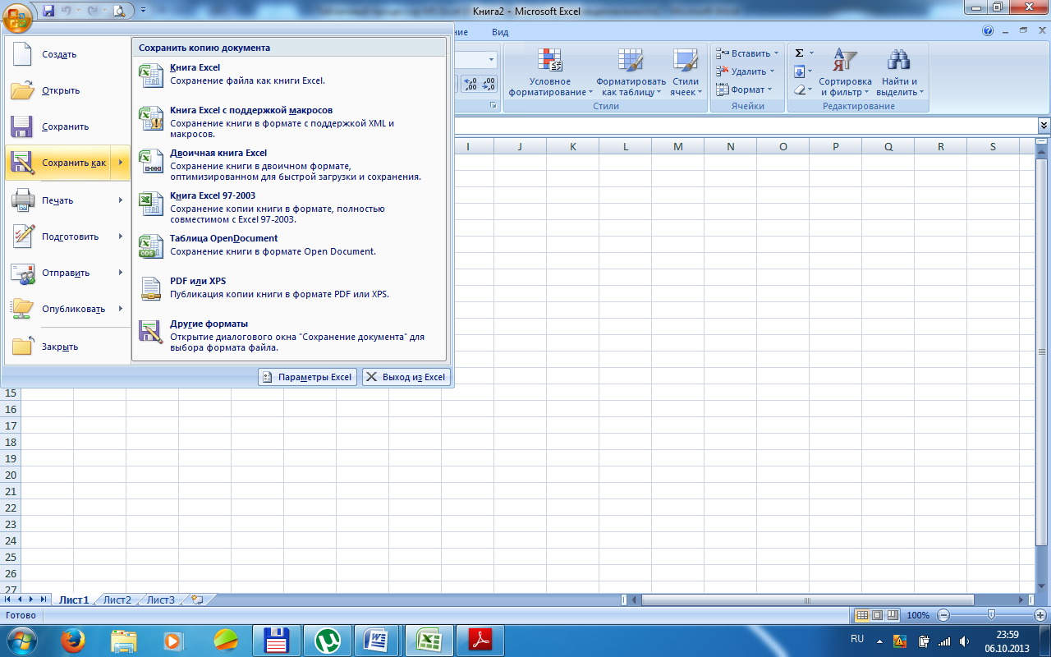Click the next sheet navigation arrow
Viewport: 1051px width, 657px height.
click(32, 600)
